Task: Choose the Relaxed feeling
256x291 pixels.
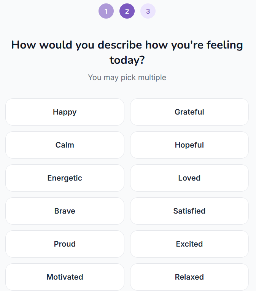Action: pos(189,277)
